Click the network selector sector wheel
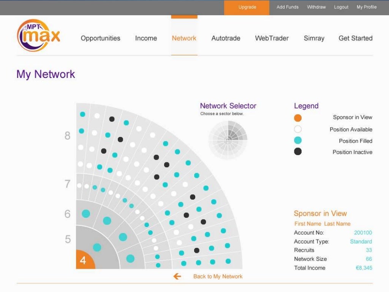 point(228,140)
